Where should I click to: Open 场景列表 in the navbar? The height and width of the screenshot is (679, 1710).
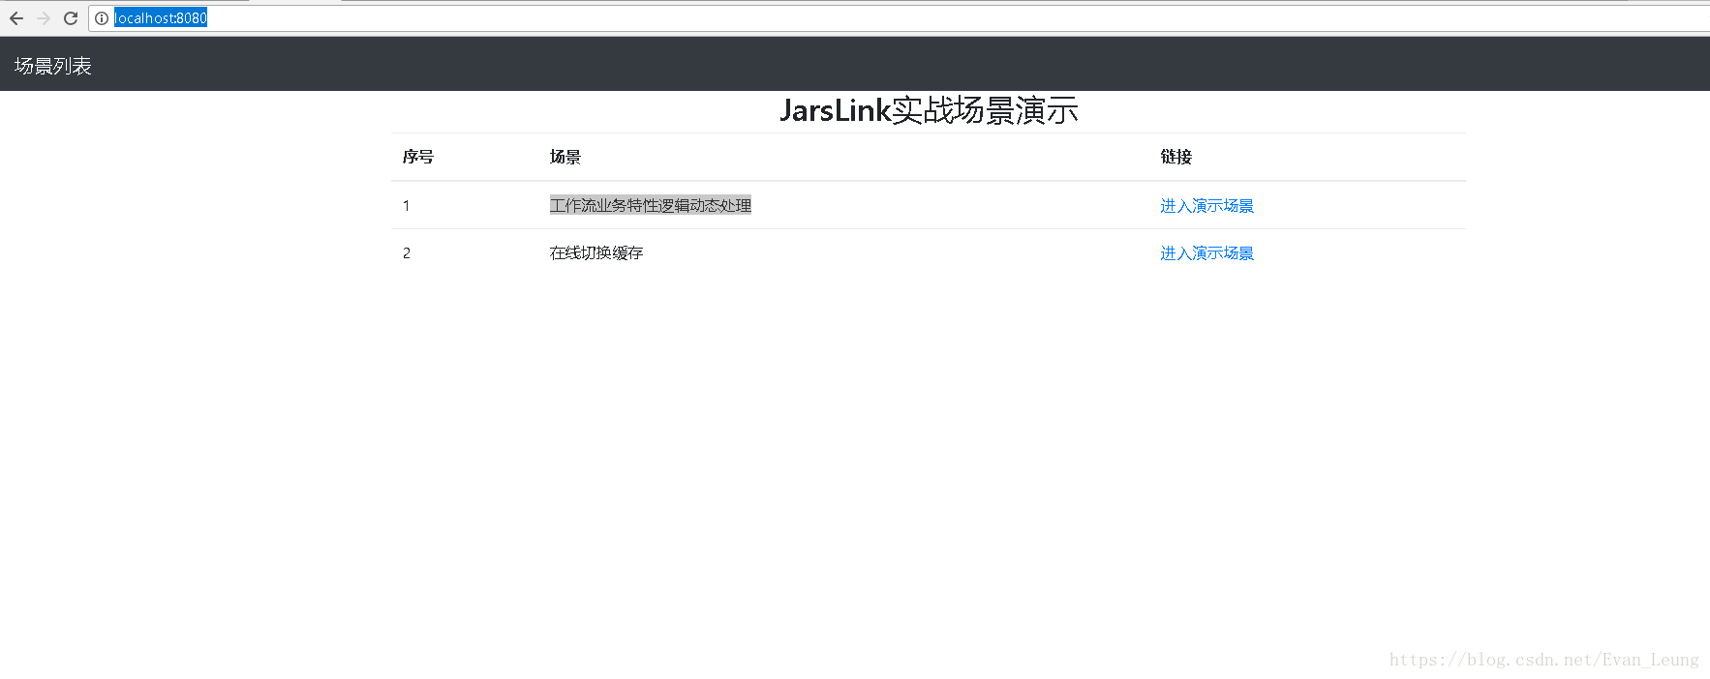[x=53, y=66]
